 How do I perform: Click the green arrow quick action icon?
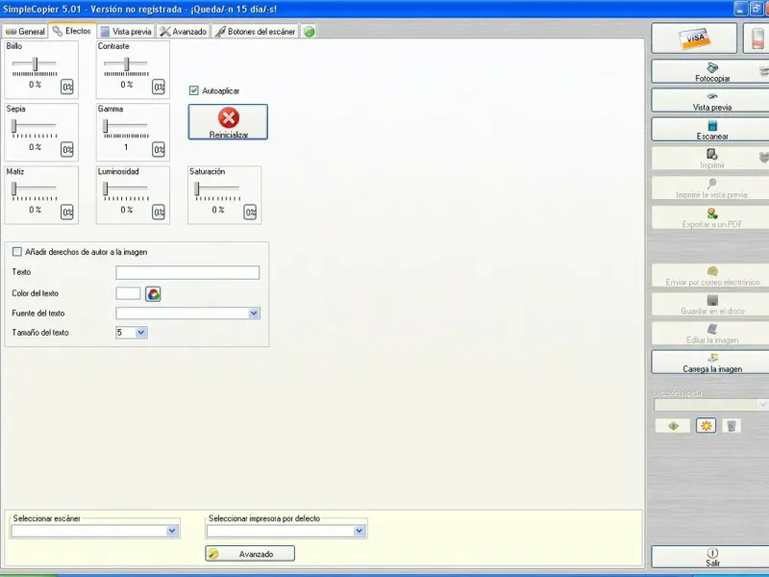[x=673, y=426]
